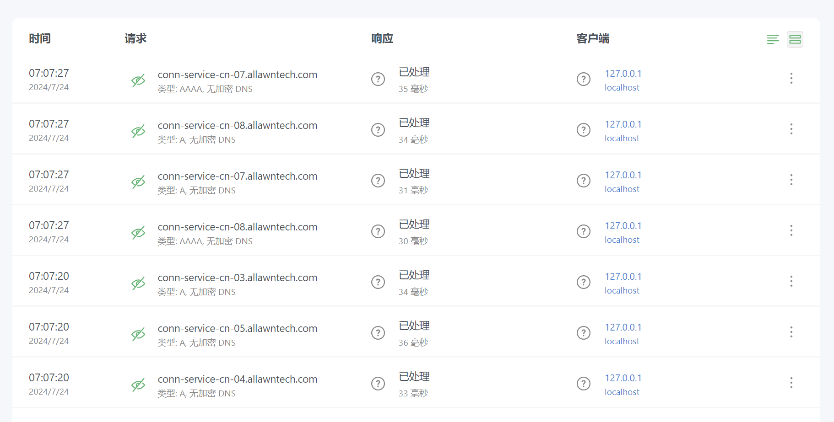Click localhost link in cn-07 AAAA row
The image size is (834, 422).
(x=622, y=87)
